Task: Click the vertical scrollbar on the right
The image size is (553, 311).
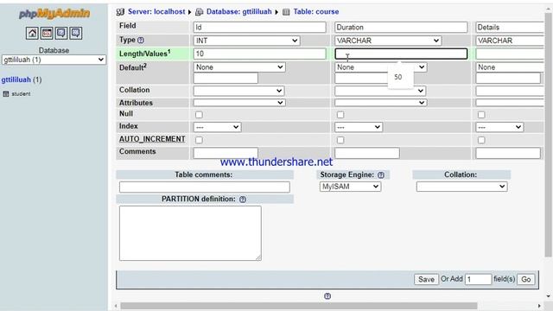Action: pyautogui.click(x=548, y=134)
